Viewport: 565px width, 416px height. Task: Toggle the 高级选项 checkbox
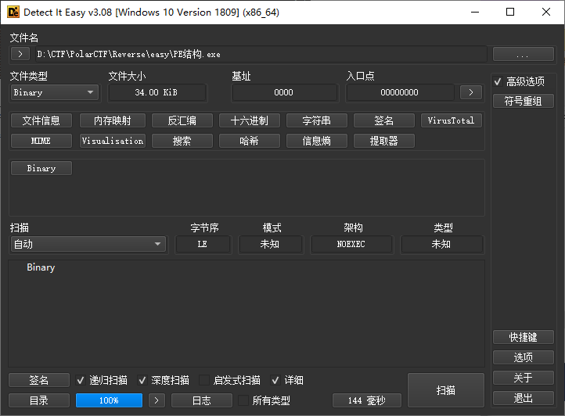[x=498, y=82]
